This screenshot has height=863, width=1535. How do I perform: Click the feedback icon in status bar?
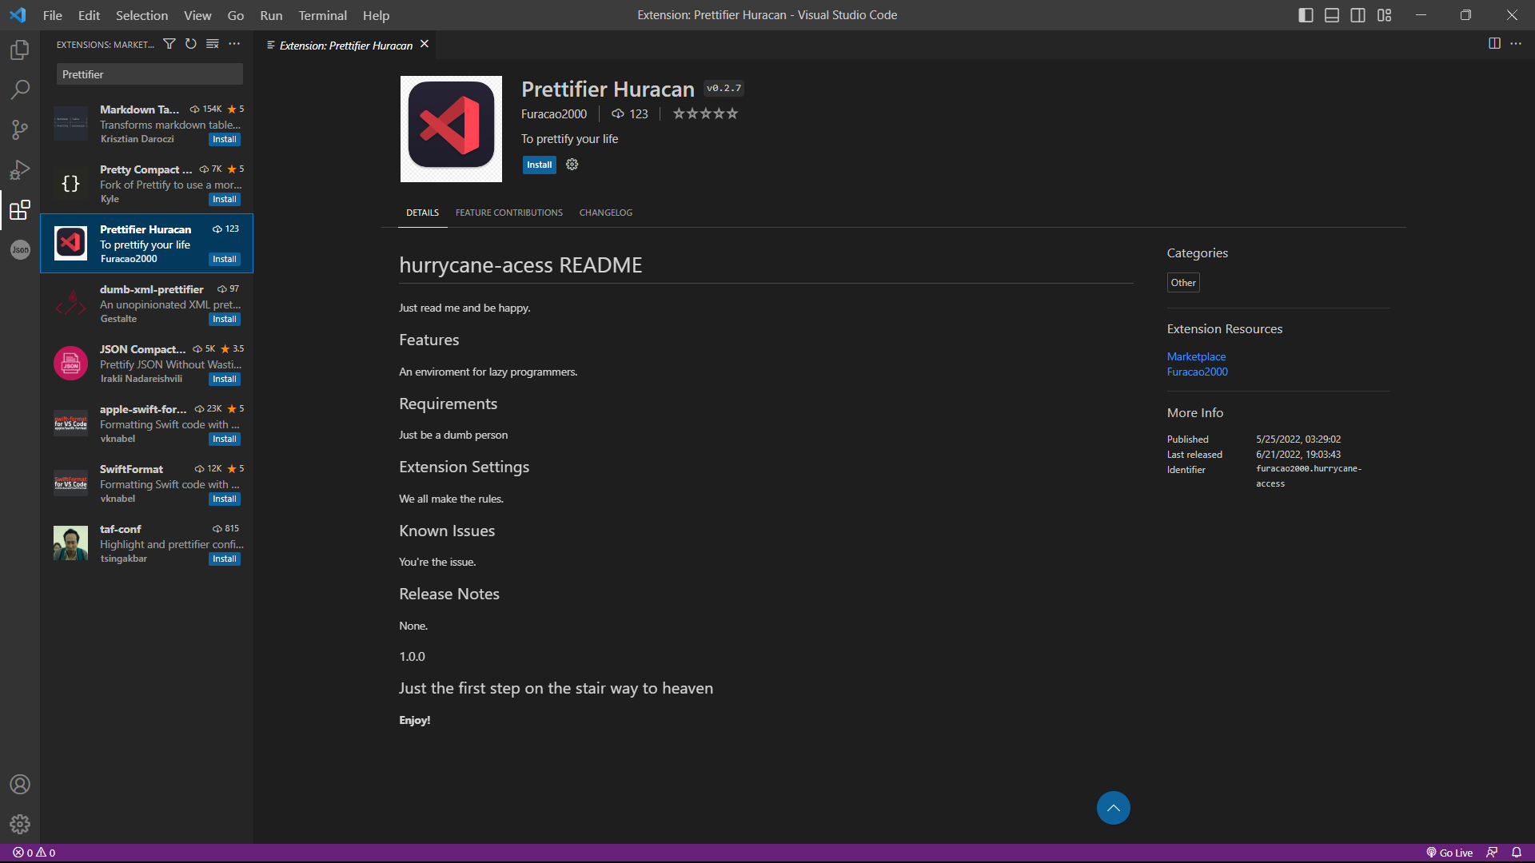(x=1492, y=853)
